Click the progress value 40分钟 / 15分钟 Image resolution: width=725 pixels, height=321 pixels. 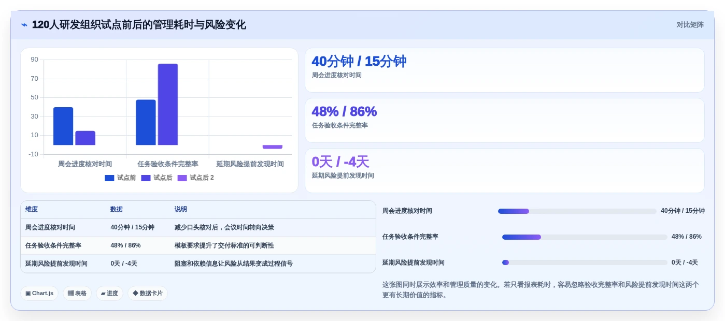pyautogui.click(x=683, y=211)
